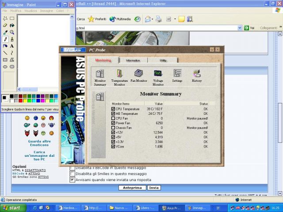Open the Voltage Monitor icon

point(158,78)
